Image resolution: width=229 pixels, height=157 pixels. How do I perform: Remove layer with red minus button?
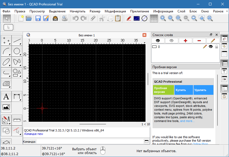[x=199, y=41]
